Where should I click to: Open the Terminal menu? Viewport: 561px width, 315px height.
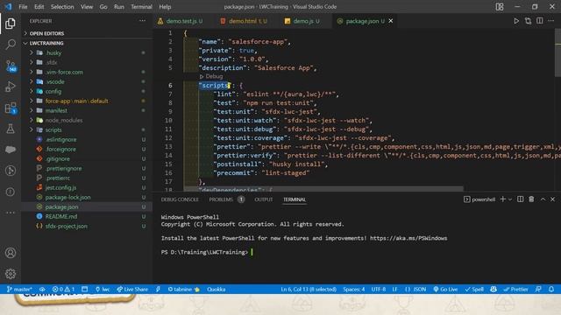pyautogui.click(x=141, y=7)
